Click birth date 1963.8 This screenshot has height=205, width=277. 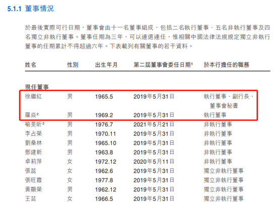pyautogui.click(x=104, y=152)
